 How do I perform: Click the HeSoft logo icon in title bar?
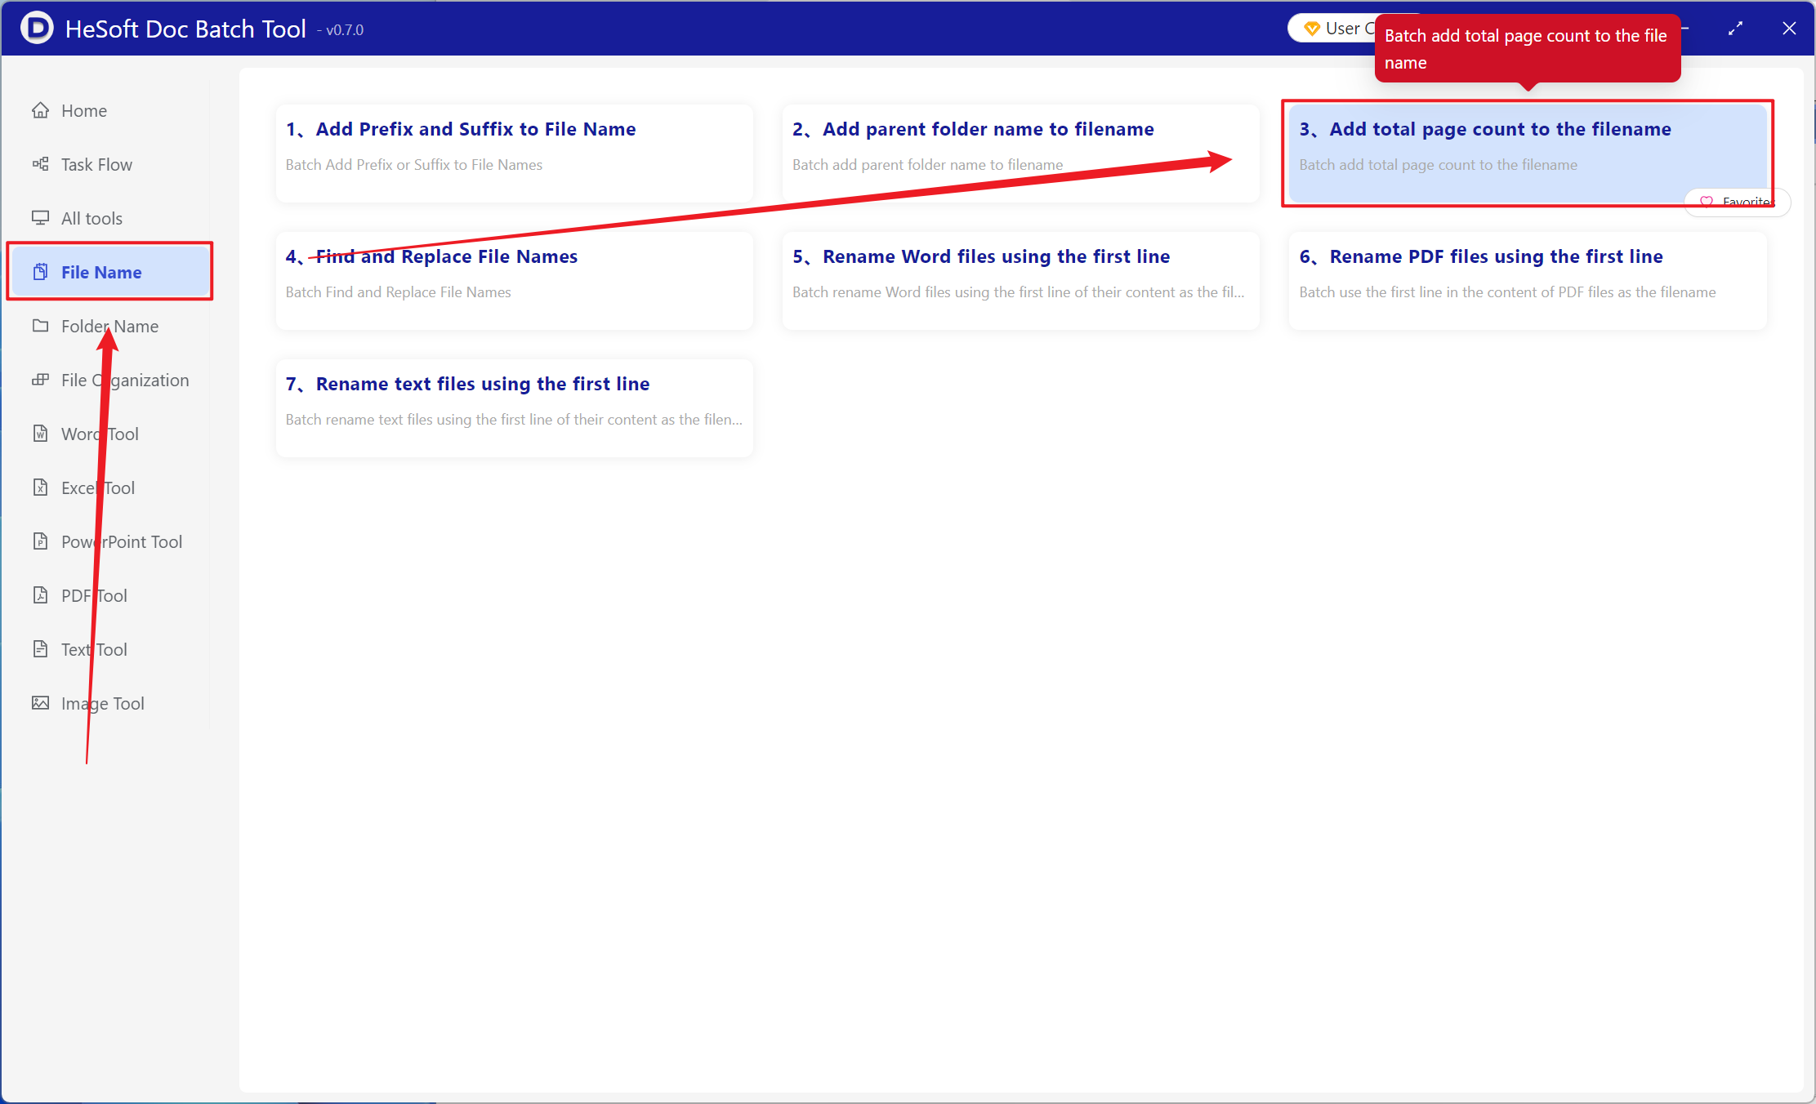(x=37, y=28)
